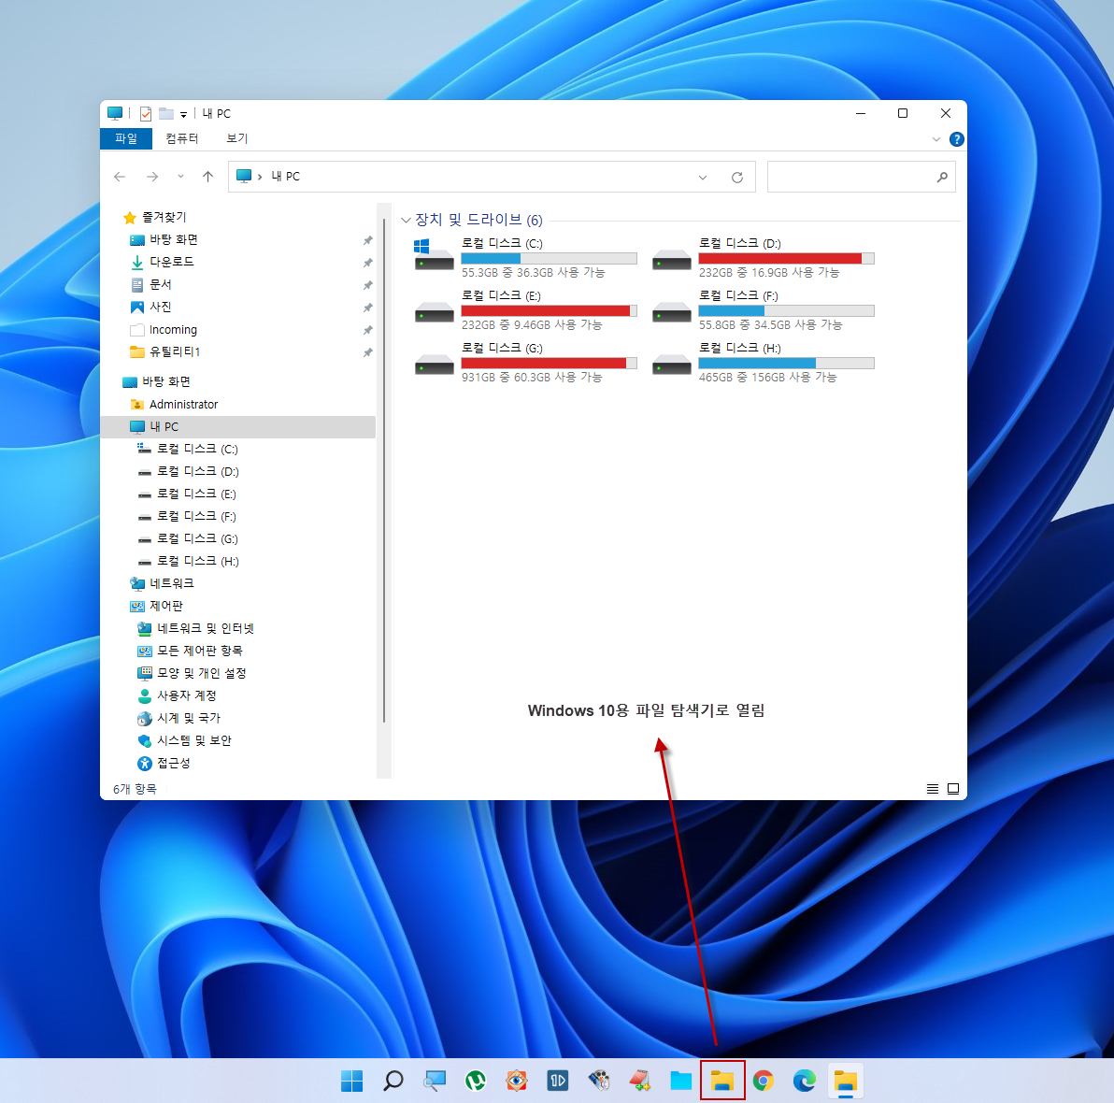Select 즐겨찾기 in the navigation pane

click(164, 218)
